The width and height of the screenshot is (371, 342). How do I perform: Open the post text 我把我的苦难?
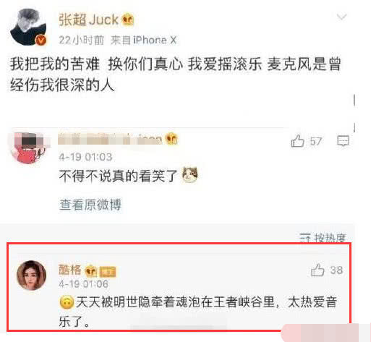click(55, 64)
